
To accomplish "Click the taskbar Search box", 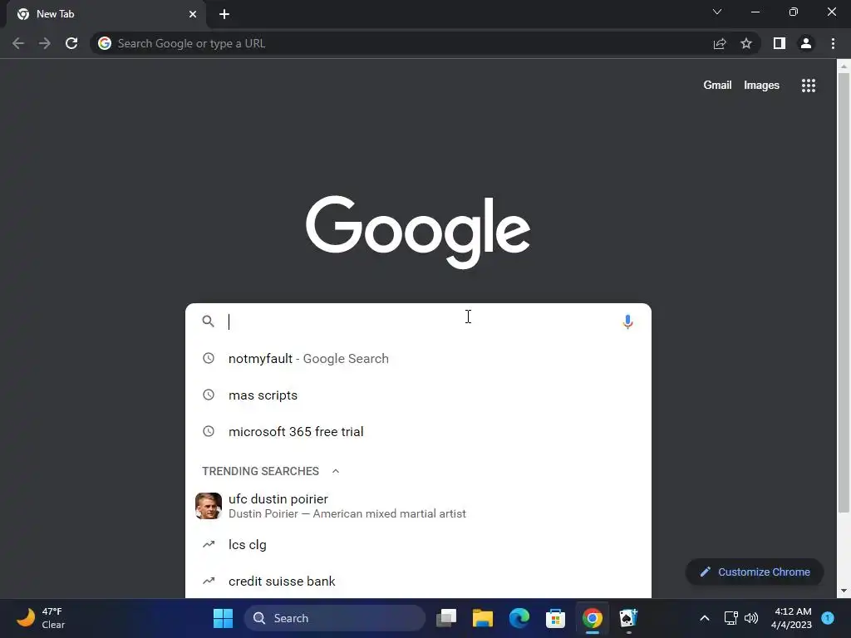I will pos(336,618).
